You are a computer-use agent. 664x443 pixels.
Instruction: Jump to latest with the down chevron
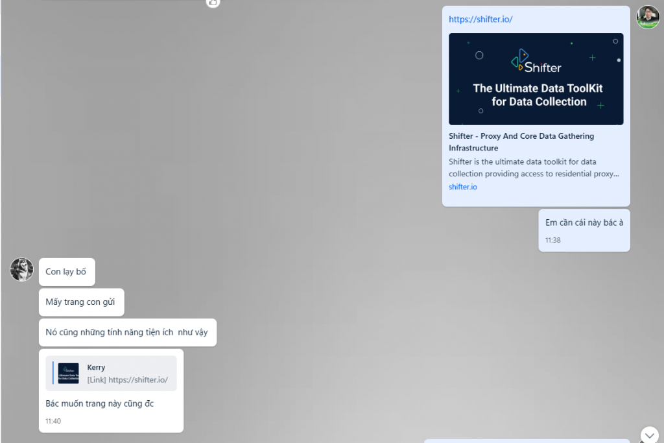pyautogui.click(x=649, y=435)
